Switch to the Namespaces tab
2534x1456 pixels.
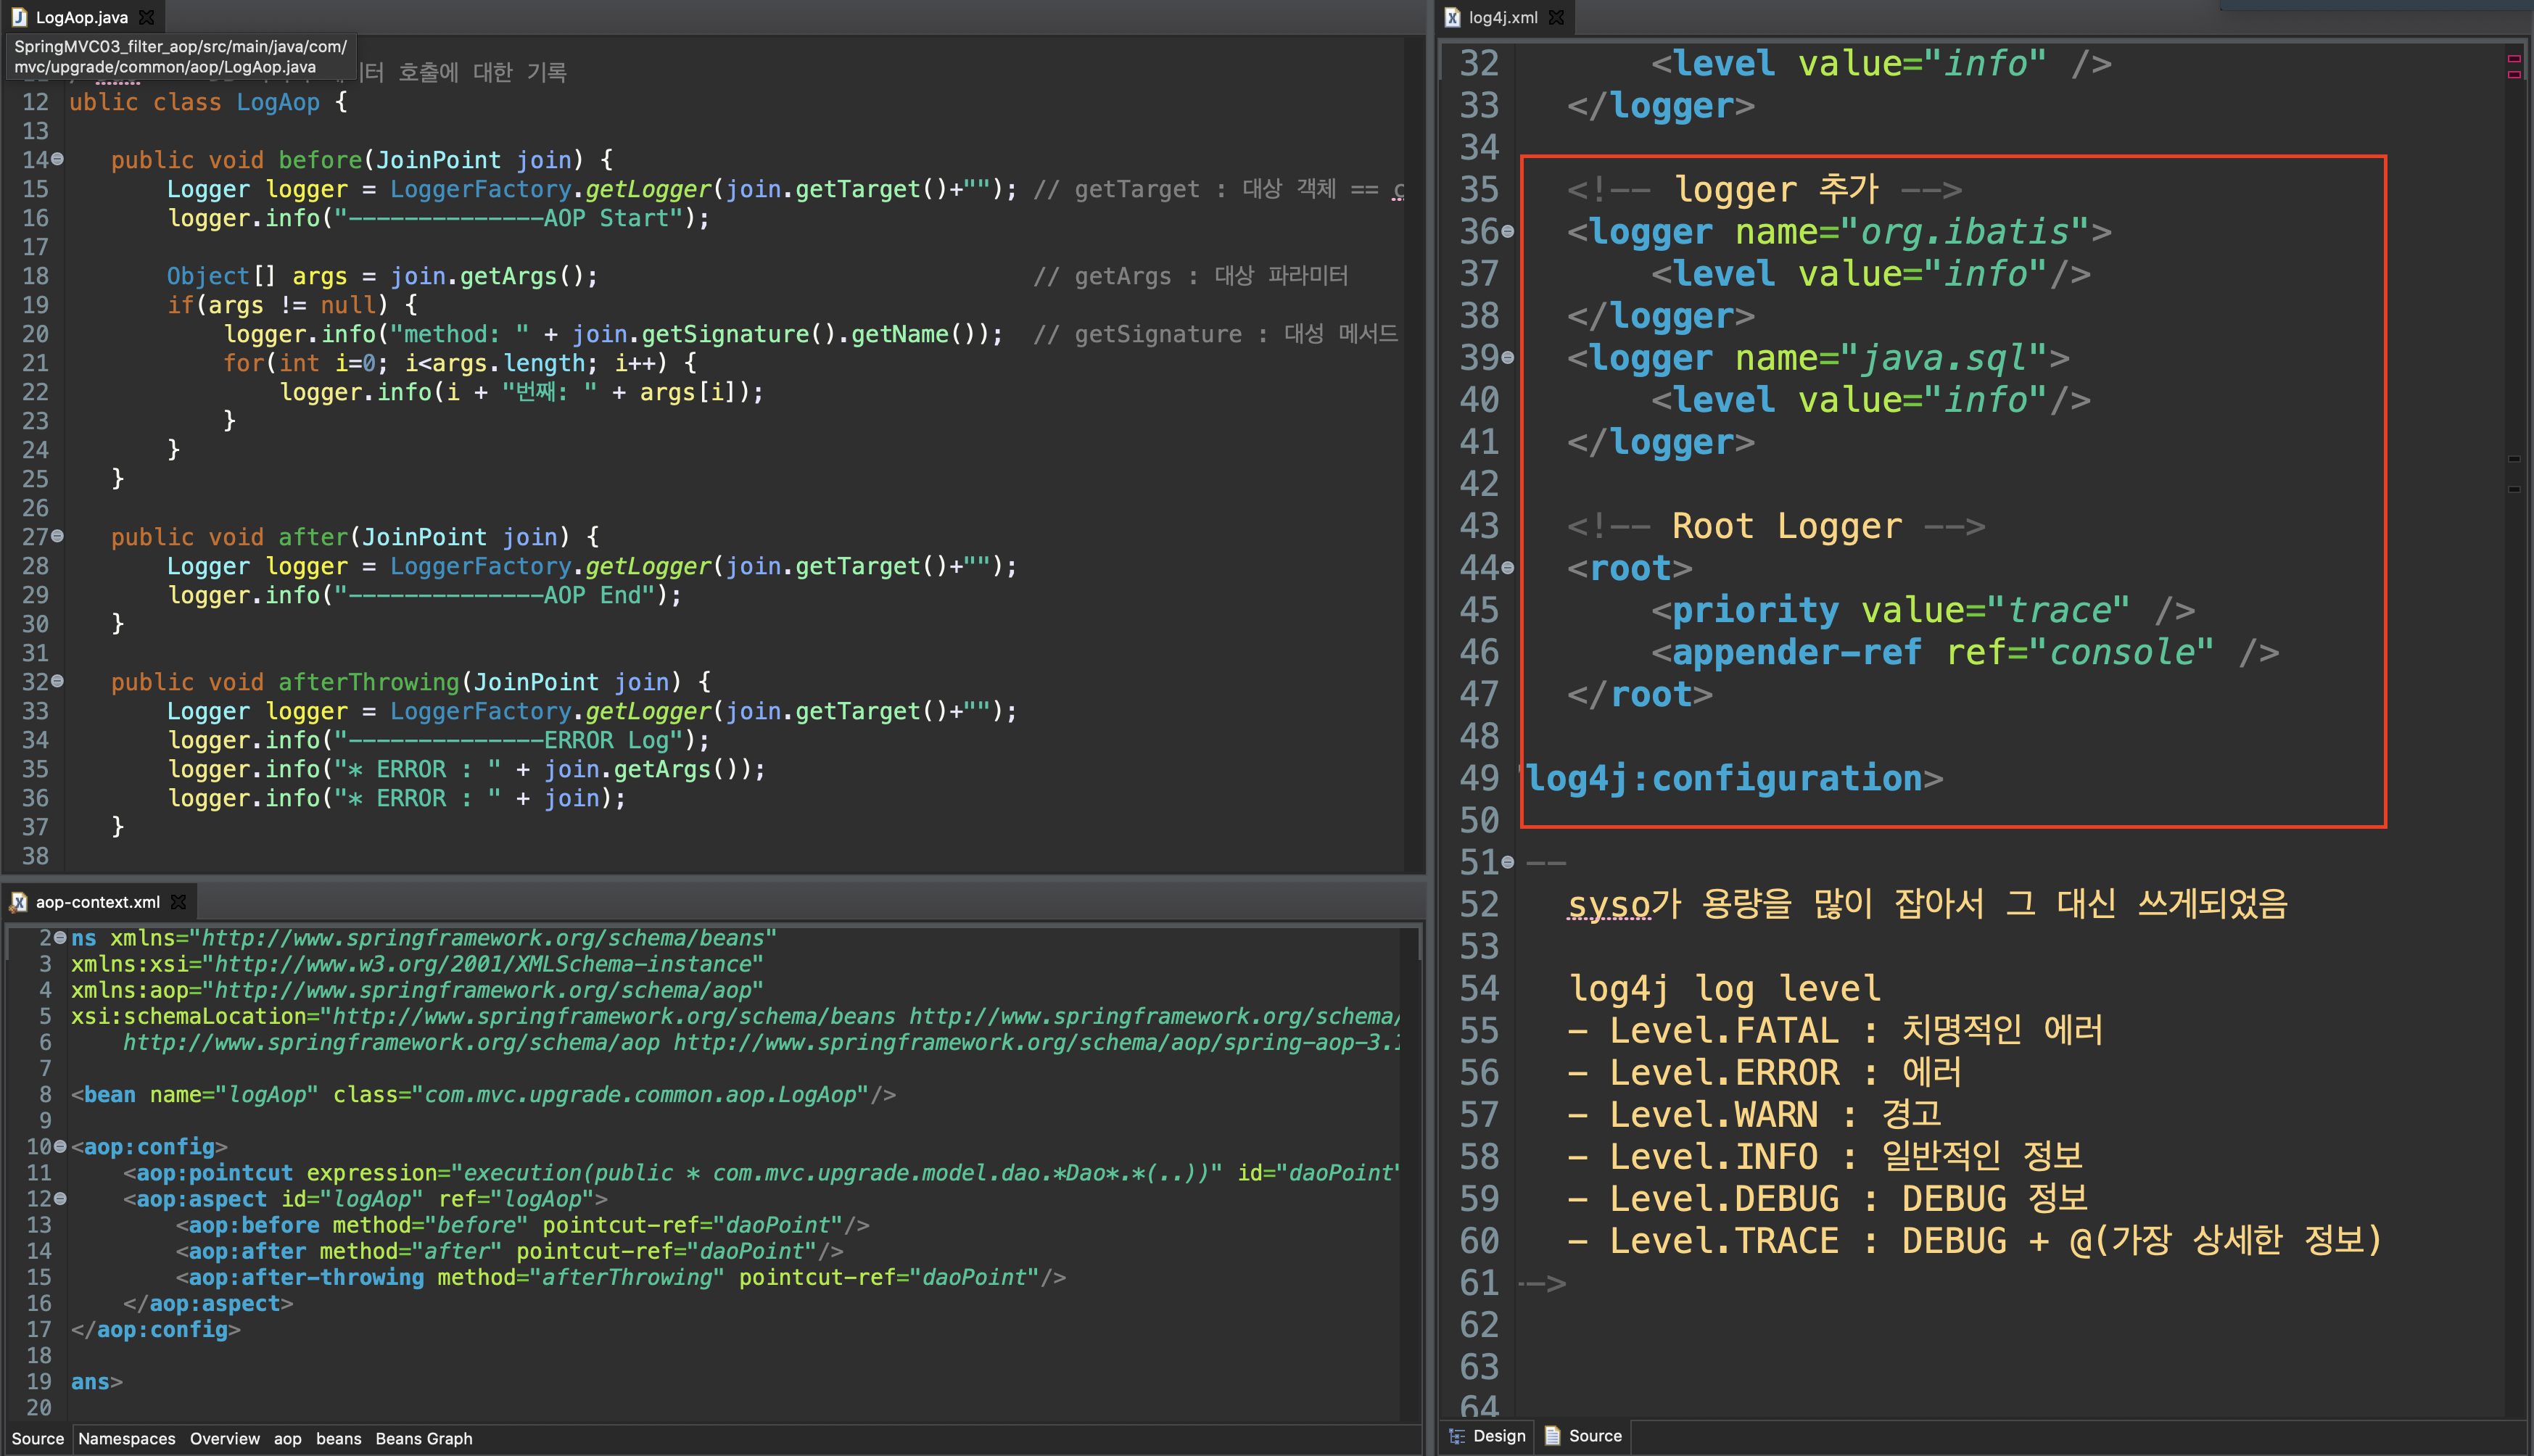point(127,1438)
